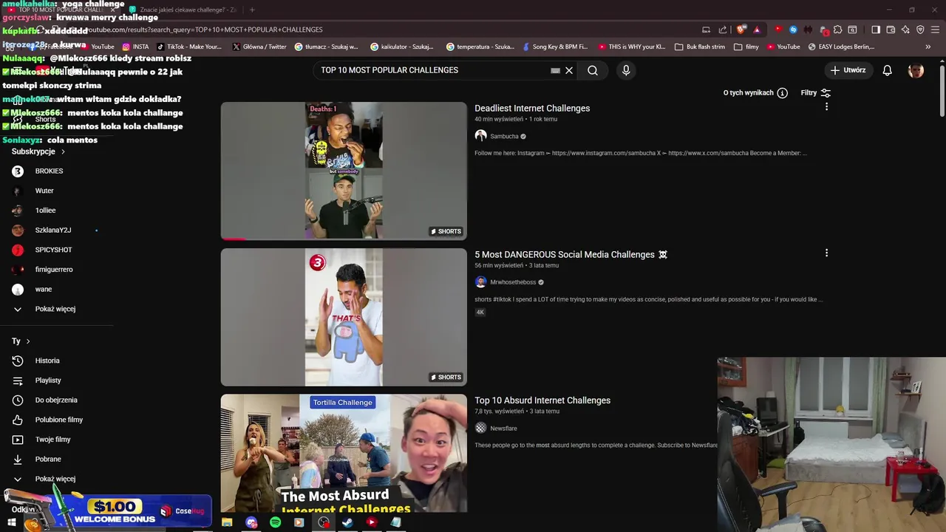
Task: Open the 'TikTok - Make Your...' bookmark
Action: pyautogui.click(x=188, y=47)
